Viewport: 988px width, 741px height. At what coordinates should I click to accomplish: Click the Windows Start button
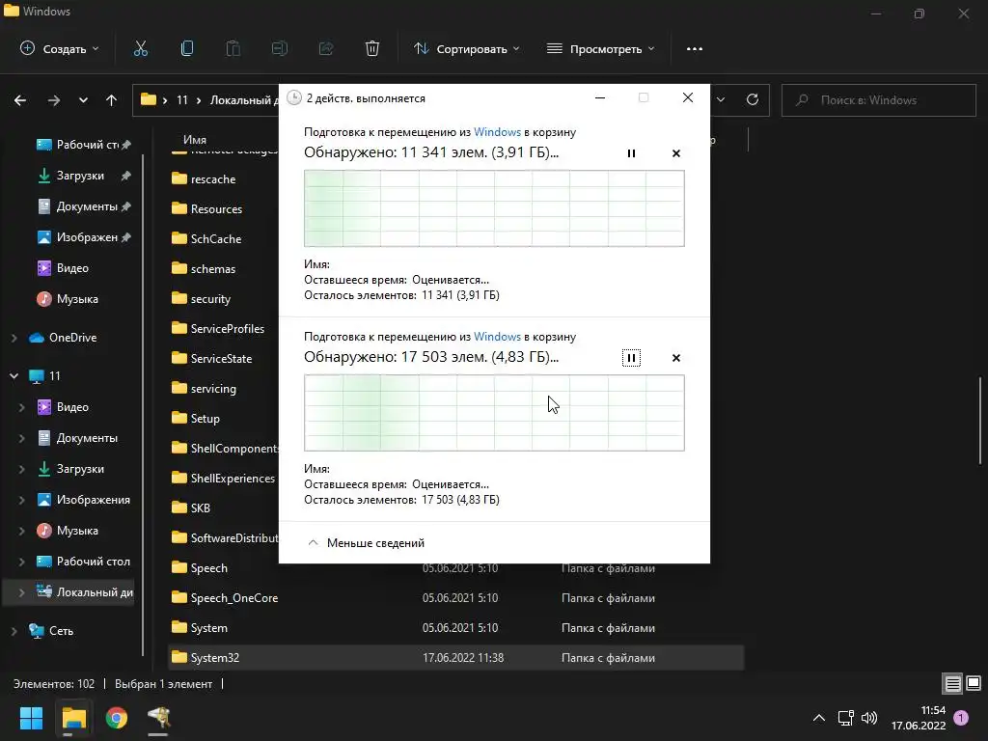31,718
